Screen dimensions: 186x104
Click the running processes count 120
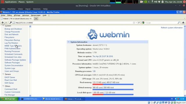click(94, 71)
